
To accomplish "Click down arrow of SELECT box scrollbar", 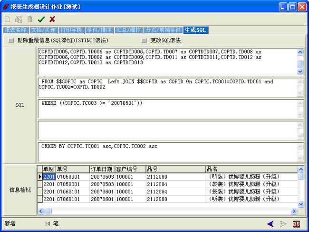I will [x=300, y=71].
